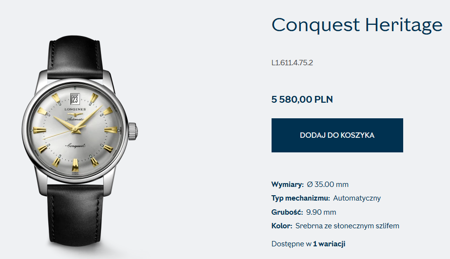This screenshot has width=450, height=259.
Task: Click the upper black leather strap
Action: (75, 58)
